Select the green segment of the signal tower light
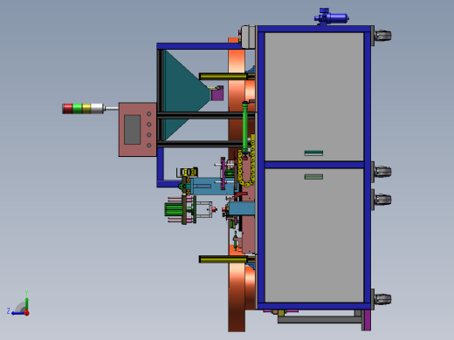454x340 pixels. tap(78, 108)
